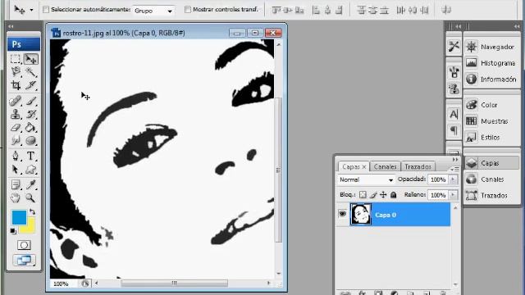
Task: Click the Trazados button in the dock
Action: click(x=491, y=195)
